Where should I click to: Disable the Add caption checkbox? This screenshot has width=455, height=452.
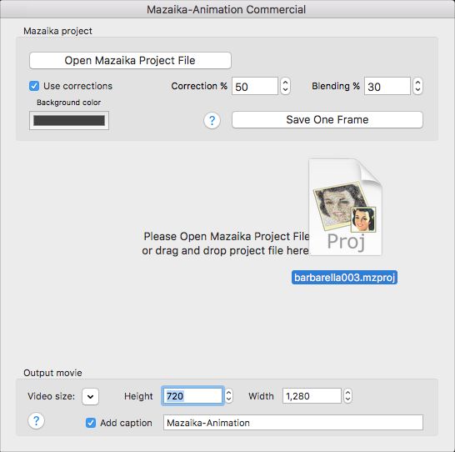coord(91,423)
